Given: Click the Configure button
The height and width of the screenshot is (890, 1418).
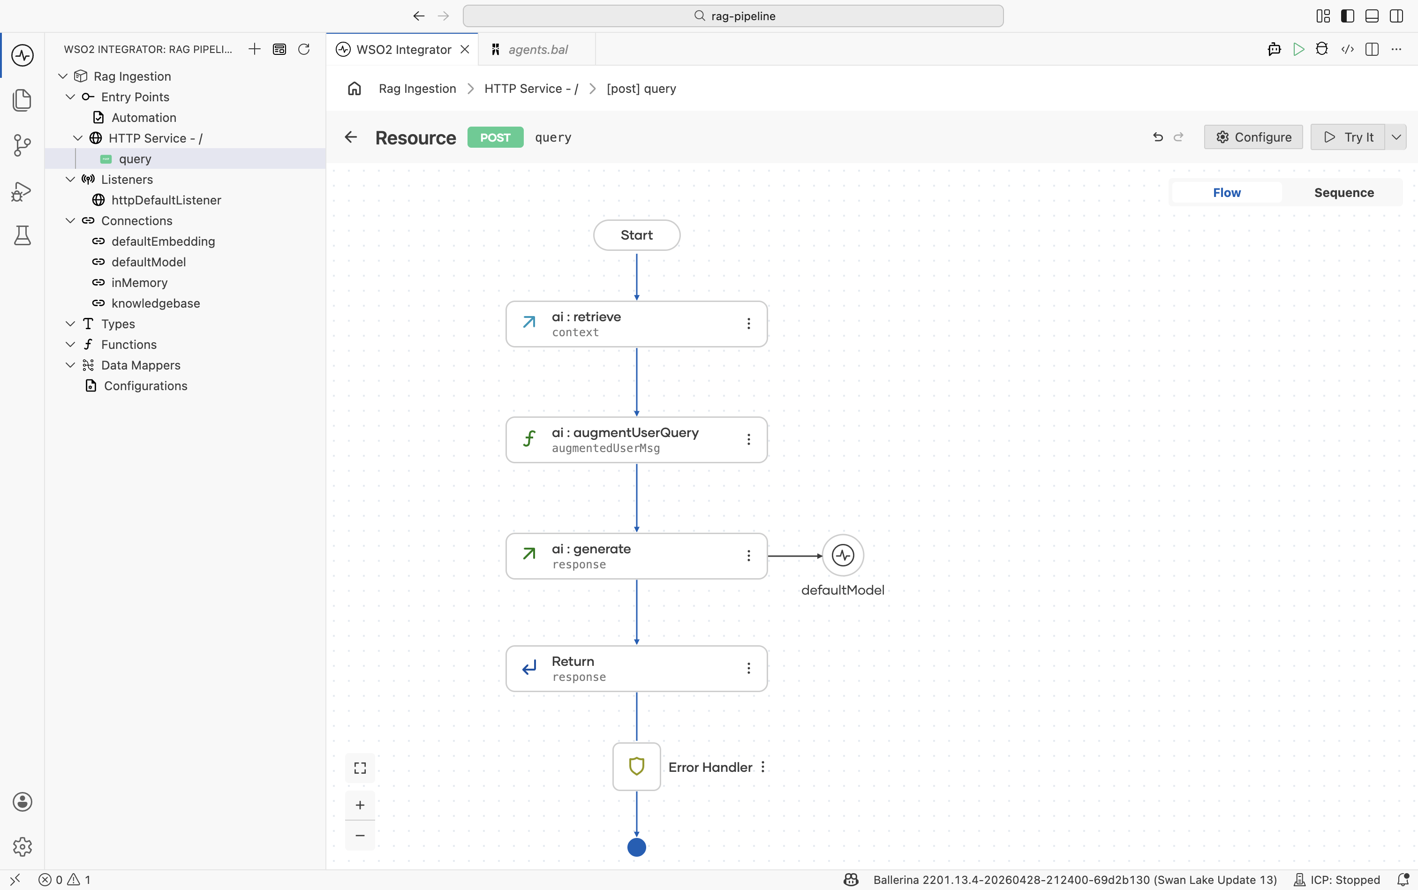Looking at the screenshot, I should click(1253, 137).
